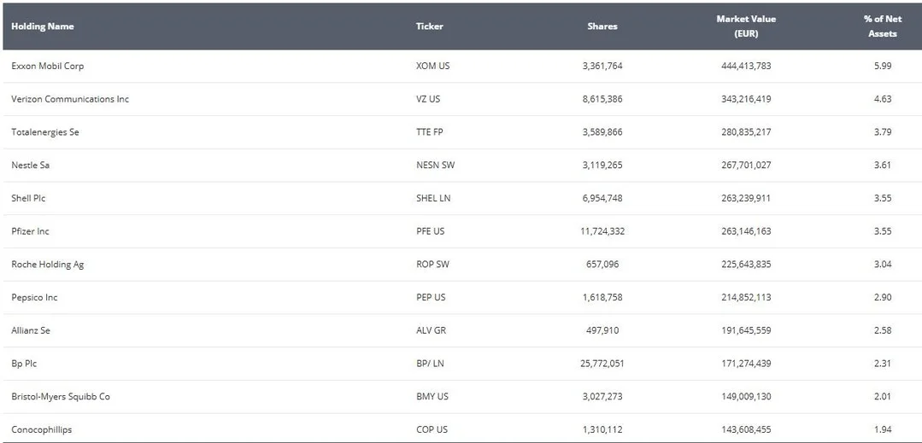Select Verizon Communications Inc row
The height and width of the screenshot is (443, 922).
click(x=461, y=99)
